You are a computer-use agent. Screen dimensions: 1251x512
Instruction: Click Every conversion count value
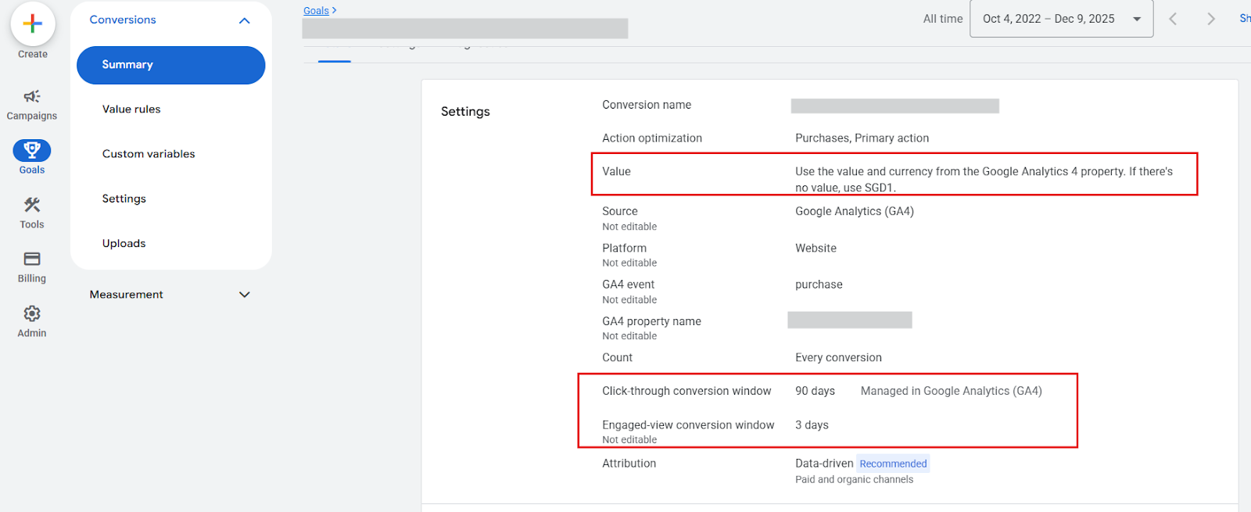coord(838,357)
